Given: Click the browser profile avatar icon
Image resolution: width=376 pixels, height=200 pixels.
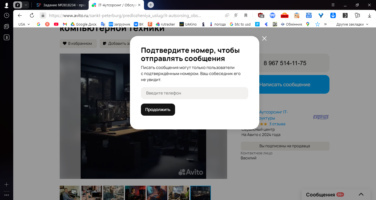Looking at the screenshot, I should click(6, 5).
